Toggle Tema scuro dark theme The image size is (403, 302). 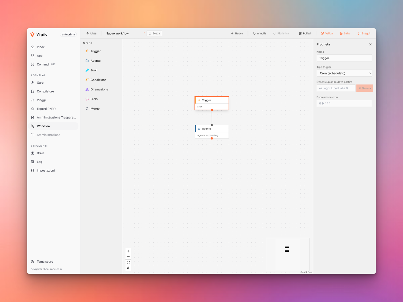(x=54, y=262)
